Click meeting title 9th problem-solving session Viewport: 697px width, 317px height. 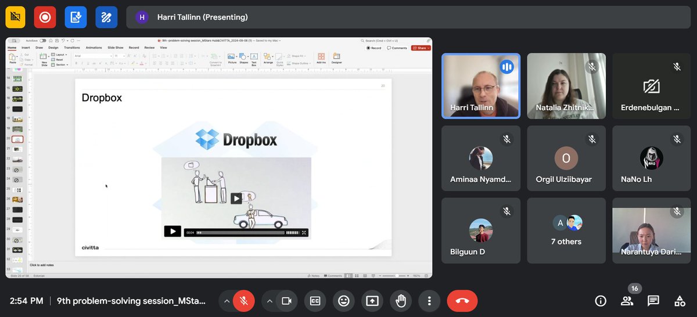coord(131,301)
